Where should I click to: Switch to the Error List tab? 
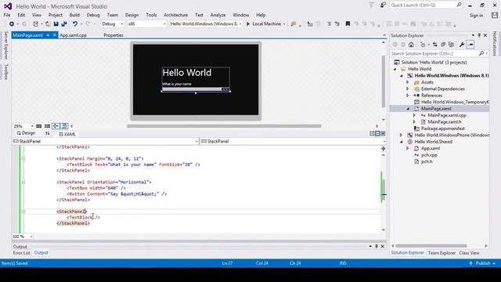[21, 252]
